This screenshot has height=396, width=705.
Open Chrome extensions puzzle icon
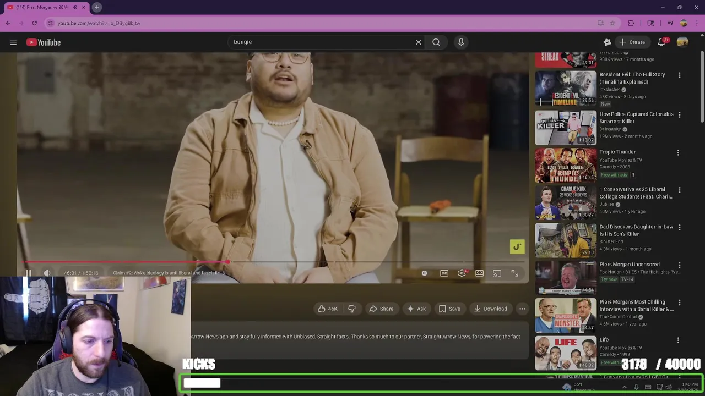[x=631, y=23]
